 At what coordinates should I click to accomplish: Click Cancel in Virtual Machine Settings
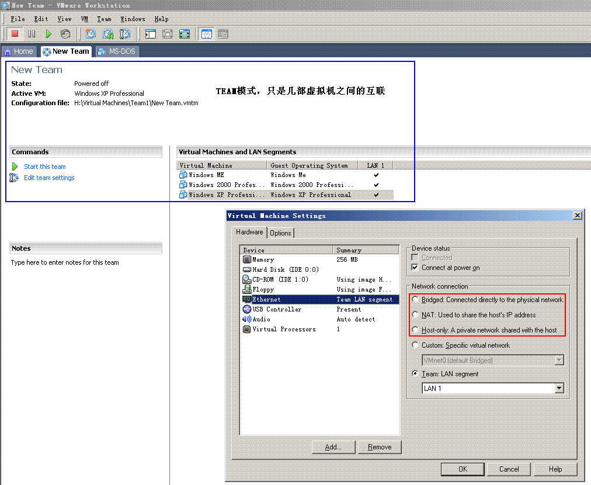pos(509,469)
